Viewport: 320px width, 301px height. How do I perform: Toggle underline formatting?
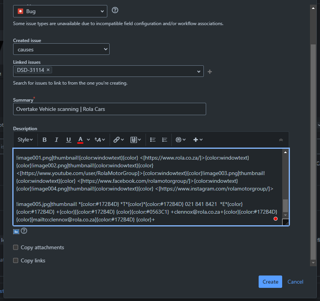pyautogui.click(x=69, y=139)
